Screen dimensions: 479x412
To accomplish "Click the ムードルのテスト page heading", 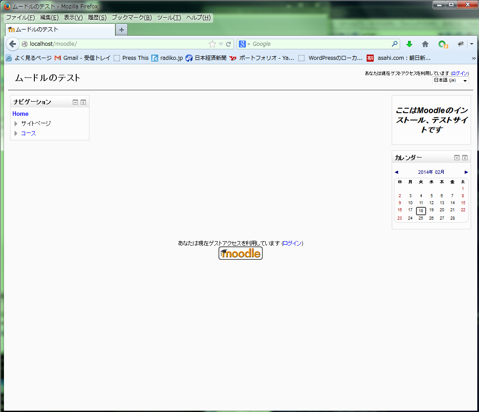I will tap(47, 78).
